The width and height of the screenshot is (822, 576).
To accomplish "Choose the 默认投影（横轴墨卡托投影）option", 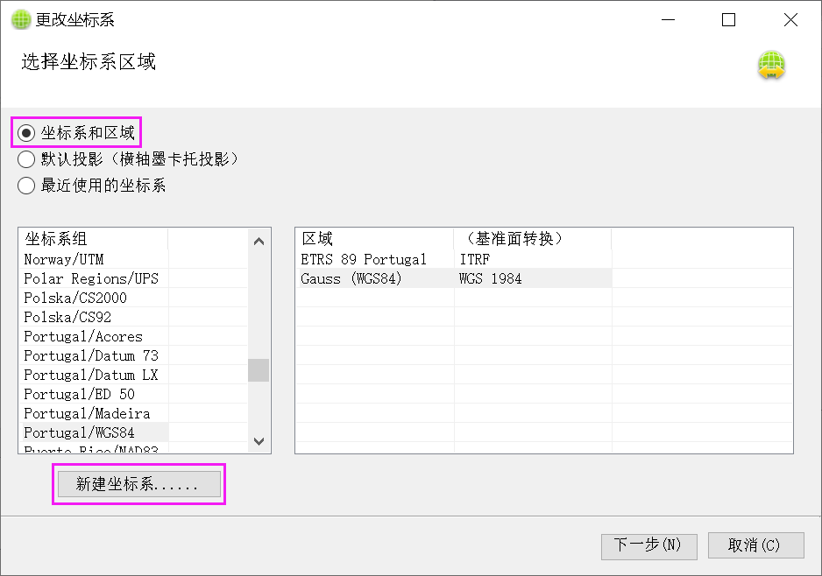I will click(x=26, y=159).
